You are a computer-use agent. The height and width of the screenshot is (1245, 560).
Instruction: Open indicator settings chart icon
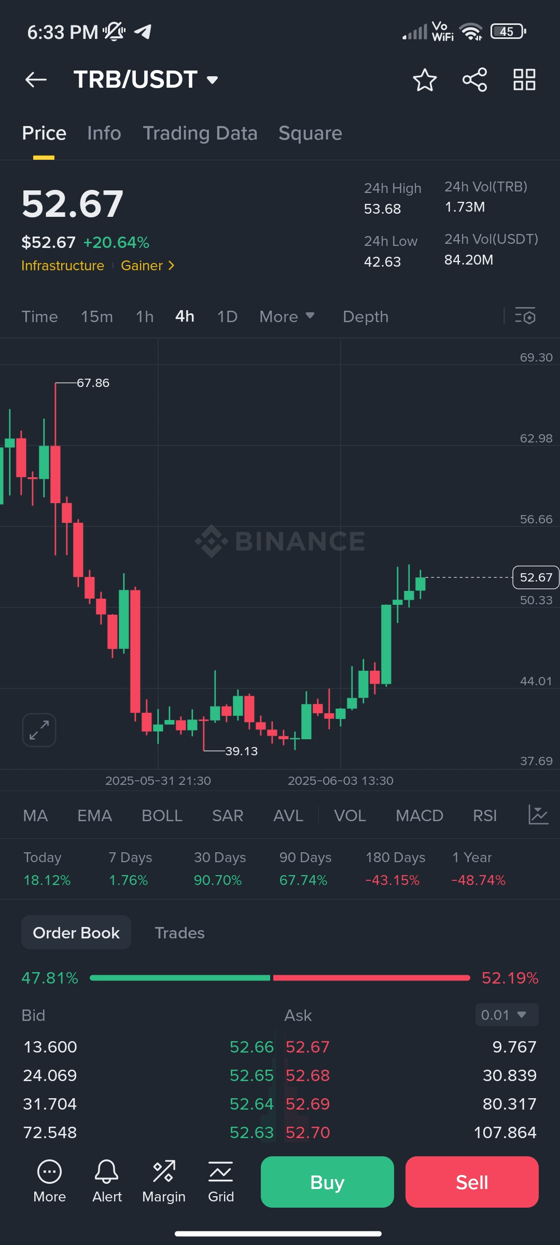tap(538, 815)
